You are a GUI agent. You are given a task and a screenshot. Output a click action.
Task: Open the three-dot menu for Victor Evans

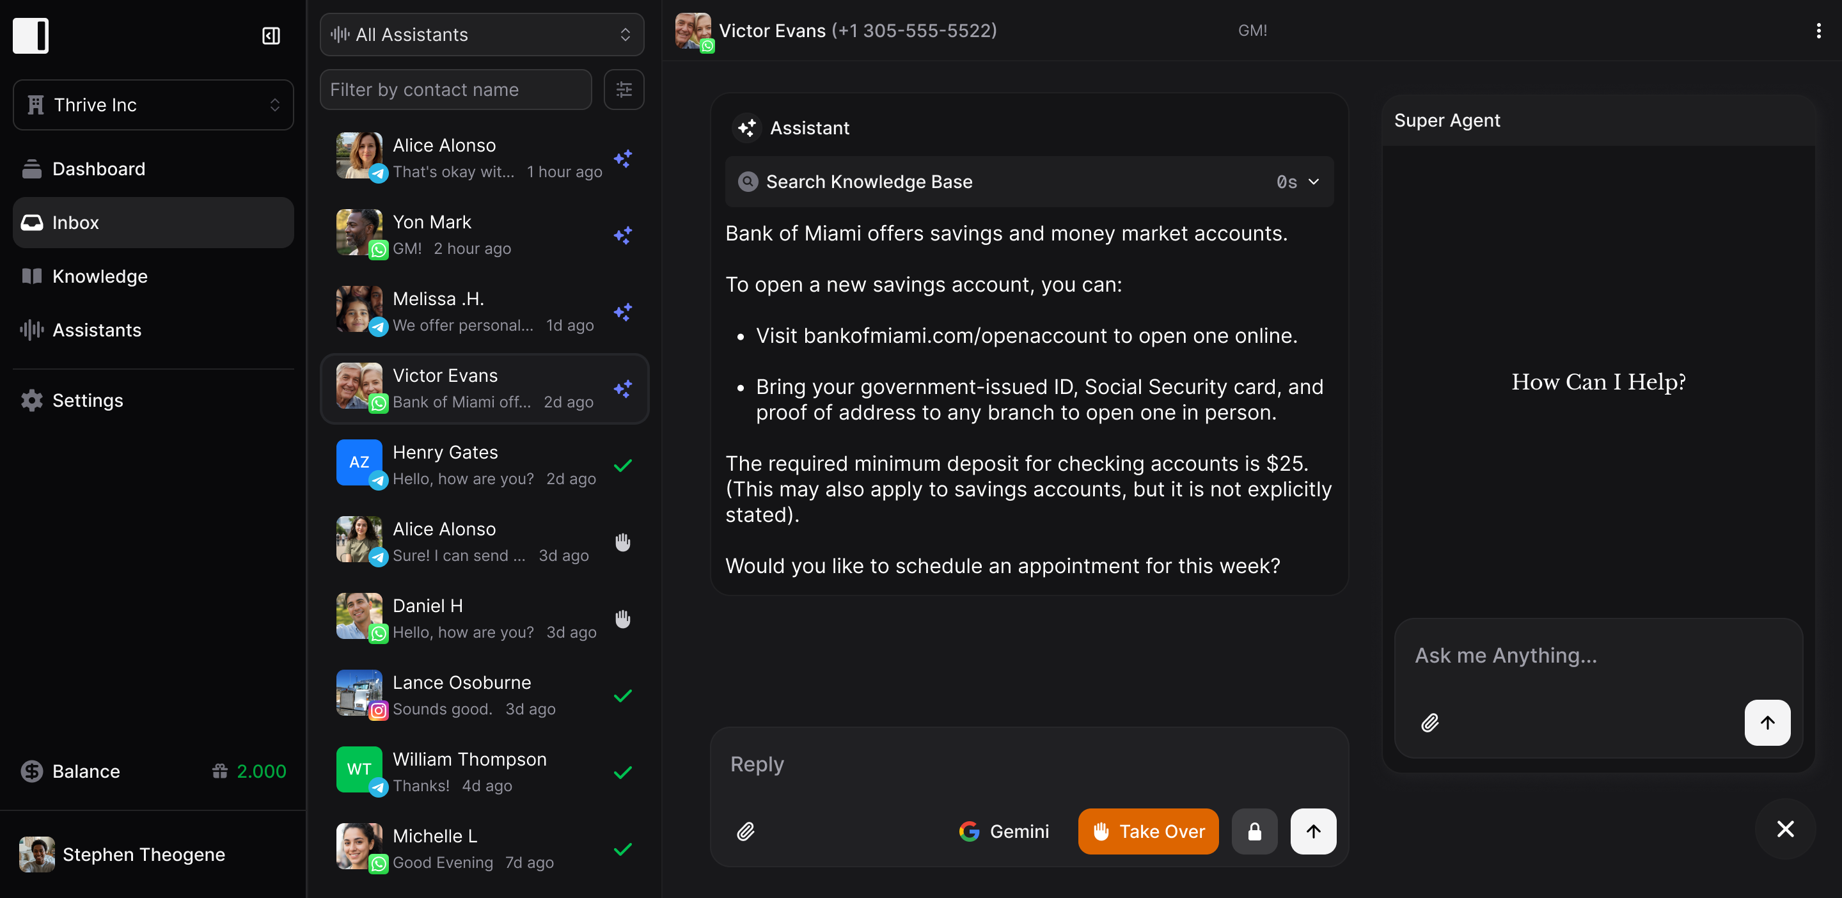1818,30
